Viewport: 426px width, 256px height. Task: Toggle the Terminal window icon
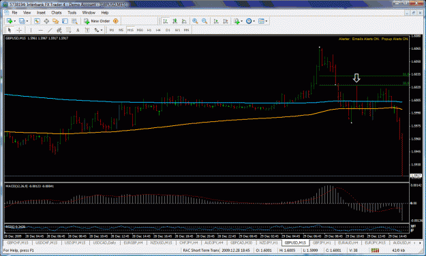click(65, 21)
